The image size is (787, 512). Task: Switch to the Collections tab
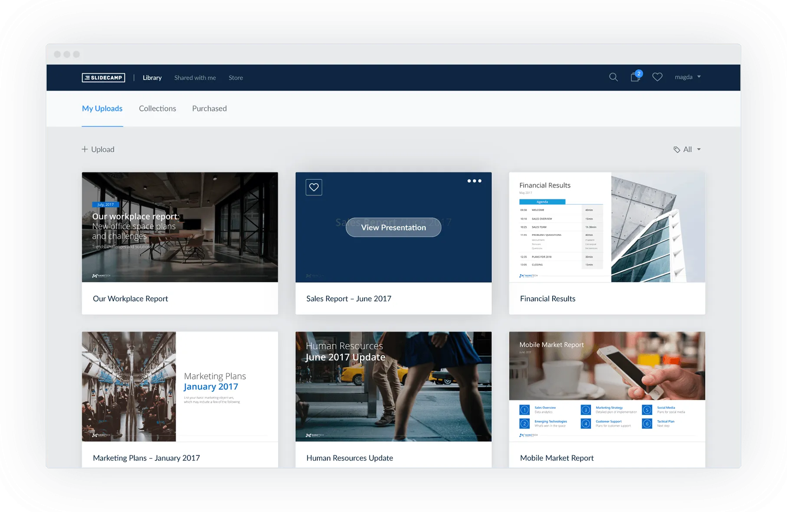click(157, 108)
